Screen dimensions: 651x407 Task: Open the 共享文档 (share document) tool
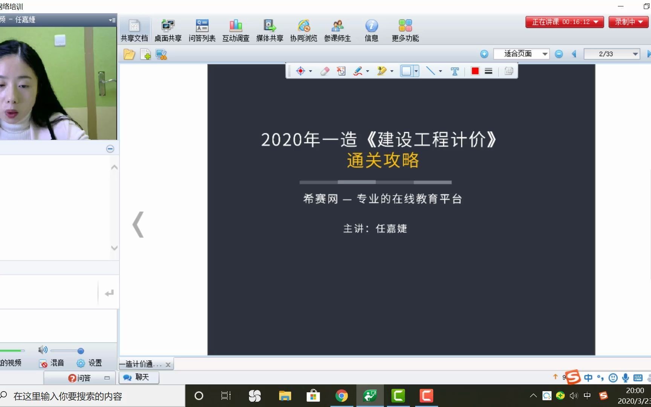134,31
